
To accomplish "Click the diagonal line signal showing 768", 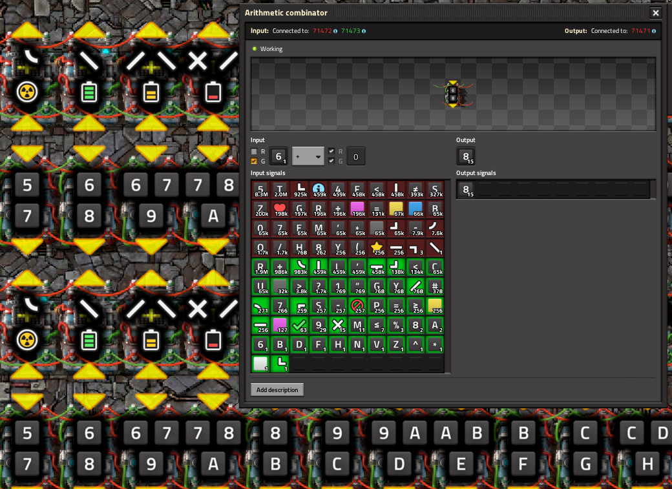I will pos(415,287).
